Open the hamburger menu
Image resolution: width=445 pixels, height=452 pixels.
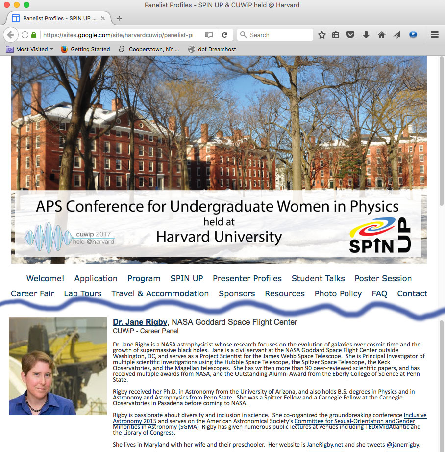(435, 35)
